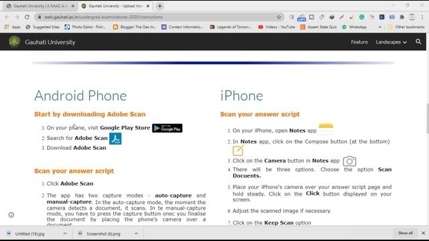Click the dark blue person extension icon
Viewport: 429px width, 241px height.
click(x=381, y=17)
